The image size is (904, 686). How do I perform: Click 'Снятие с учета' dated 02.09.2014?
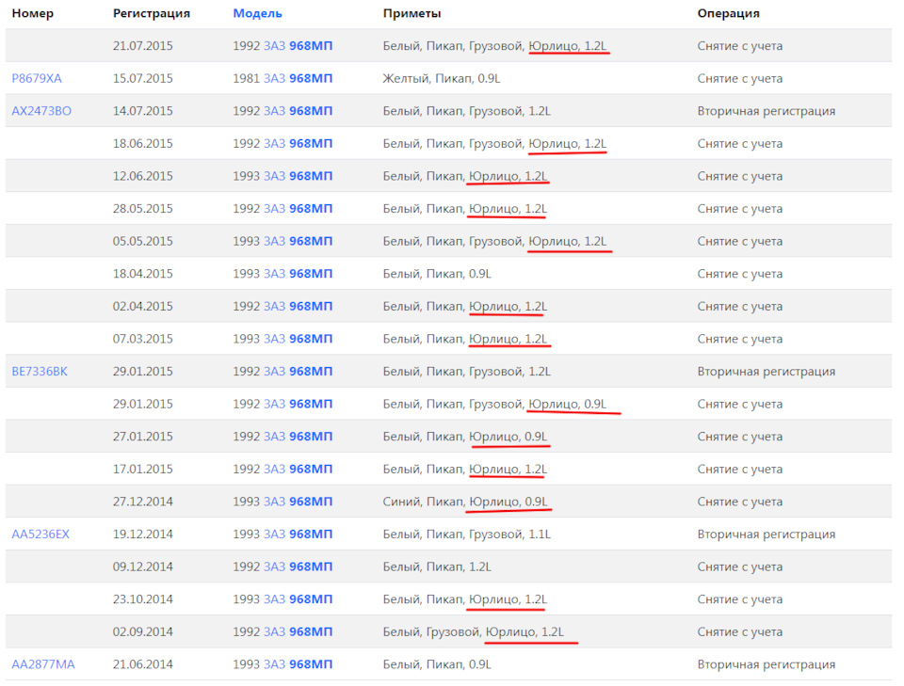(740, 631)
